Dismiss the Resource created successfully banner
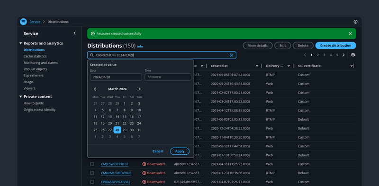Image resolution: width=379 pixels, height=186 pixels. pyautogui.click(x=350, y=34)
